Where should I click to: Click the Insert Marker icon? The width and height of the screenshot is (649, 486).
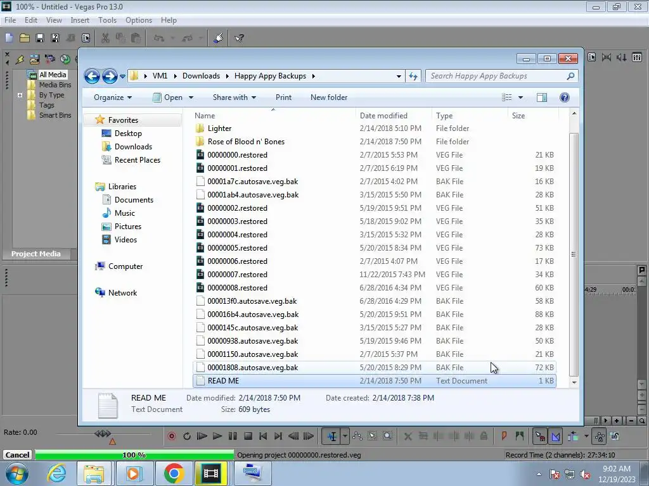[504, 436]
